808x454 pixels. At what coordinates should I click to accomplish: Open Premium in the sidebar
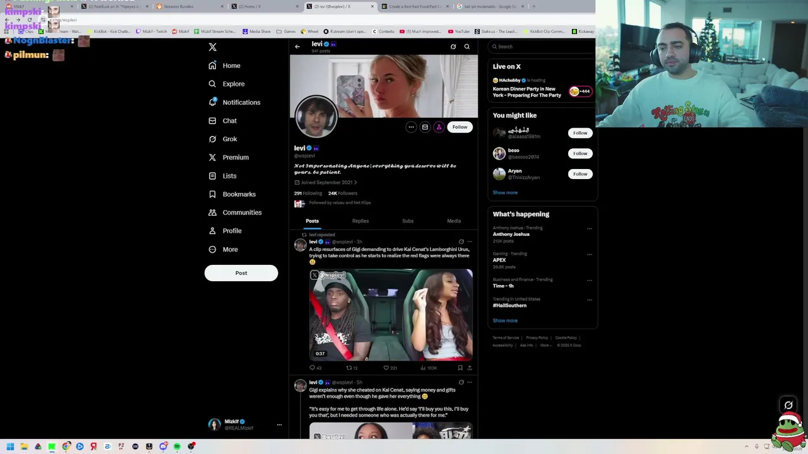[x=229, y=157]
